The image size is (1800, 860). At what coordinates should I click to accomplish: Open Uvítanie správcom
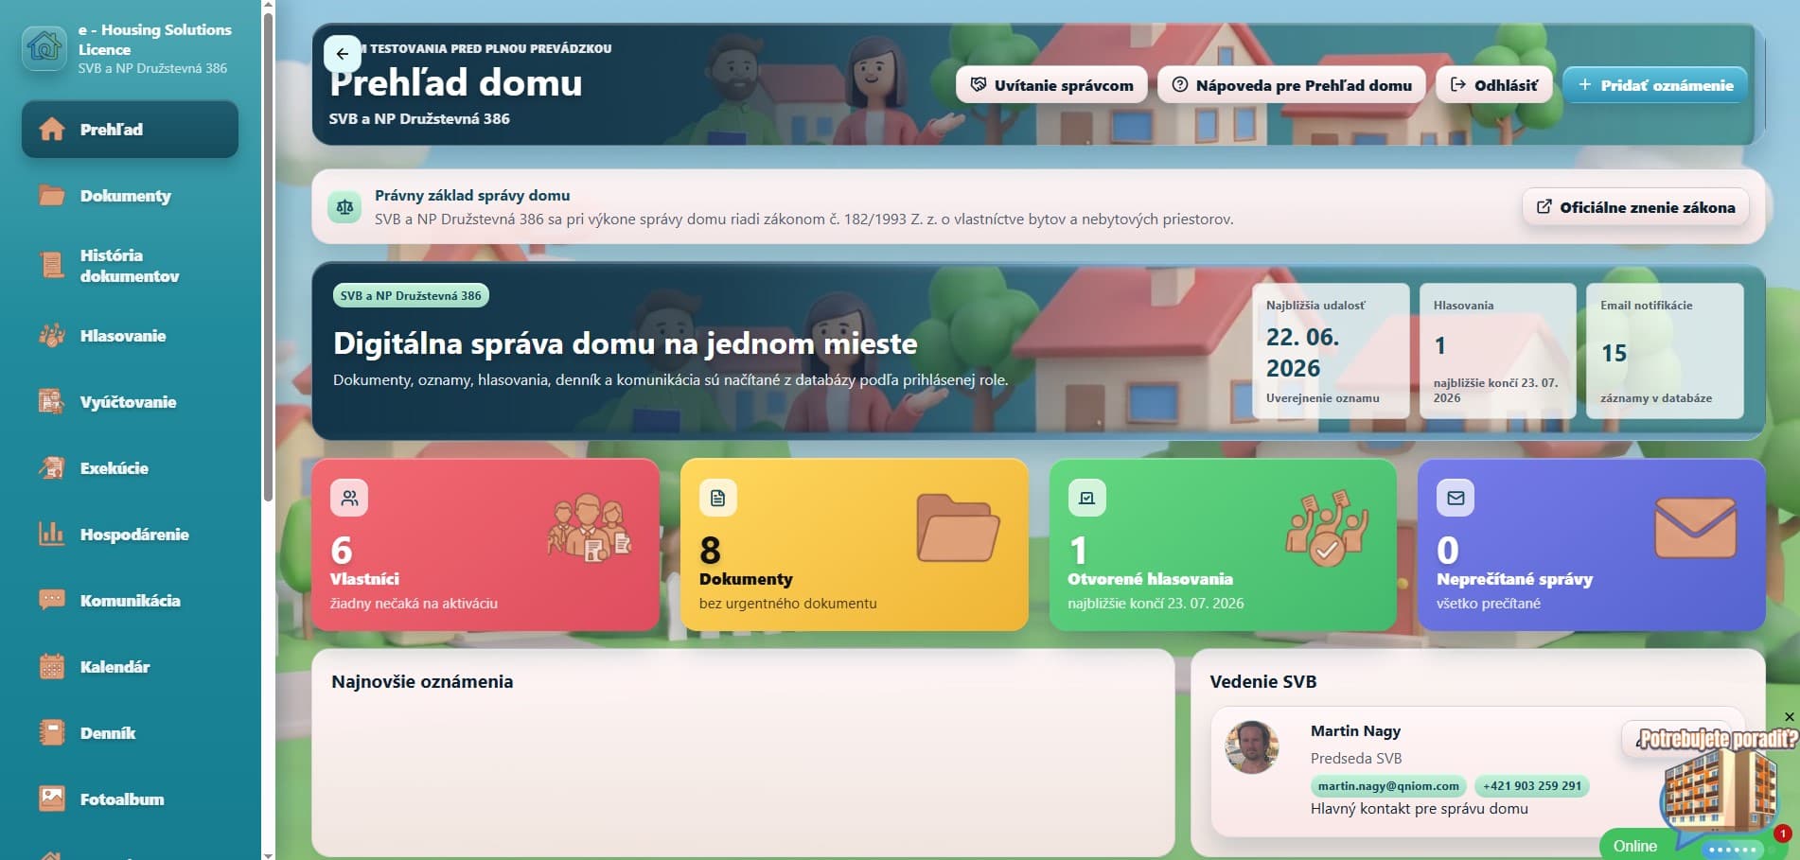click(1051, 85)
